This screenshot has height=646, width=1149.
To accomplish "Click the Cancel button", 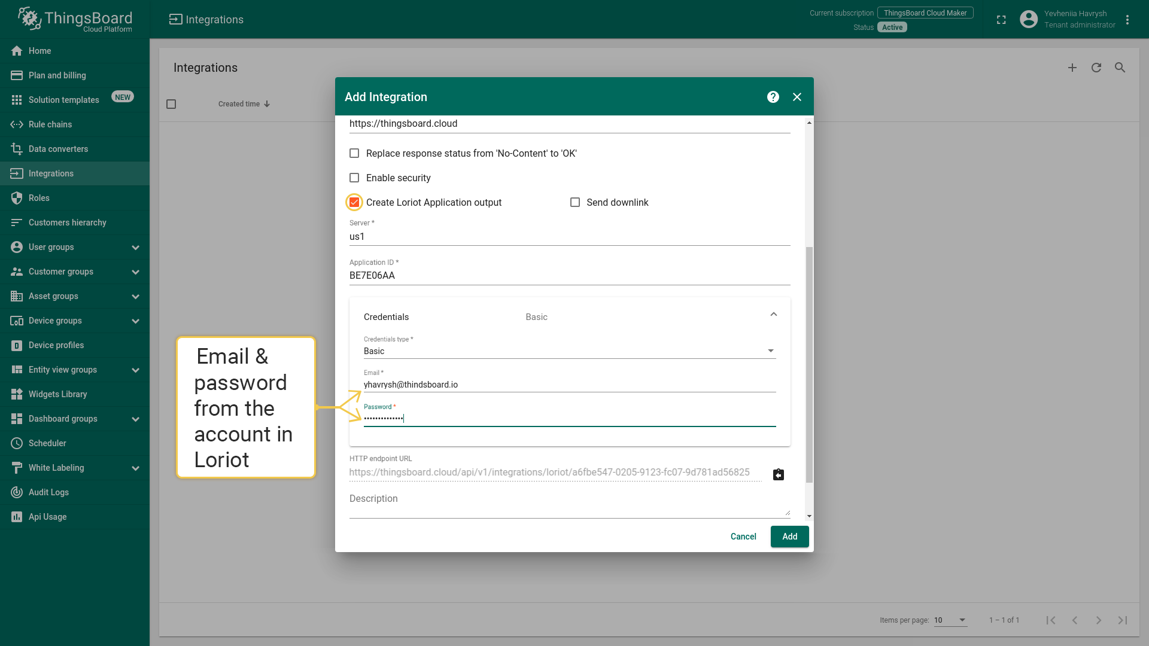I will pyautogui.click(x=743, y=537).
